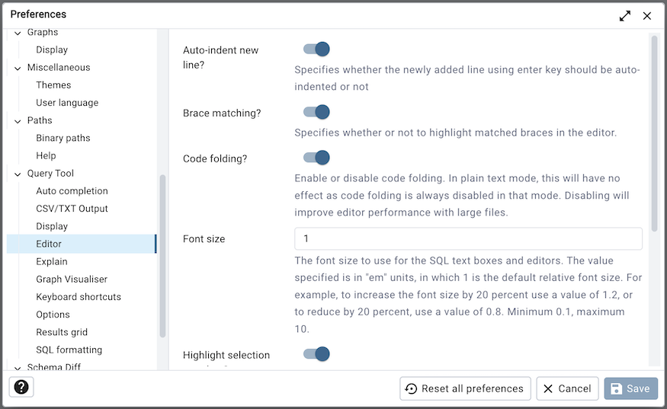The width and height of the screenshot is (667, 409).
Task: Click the Cancel button
Action: pos(567,388)
